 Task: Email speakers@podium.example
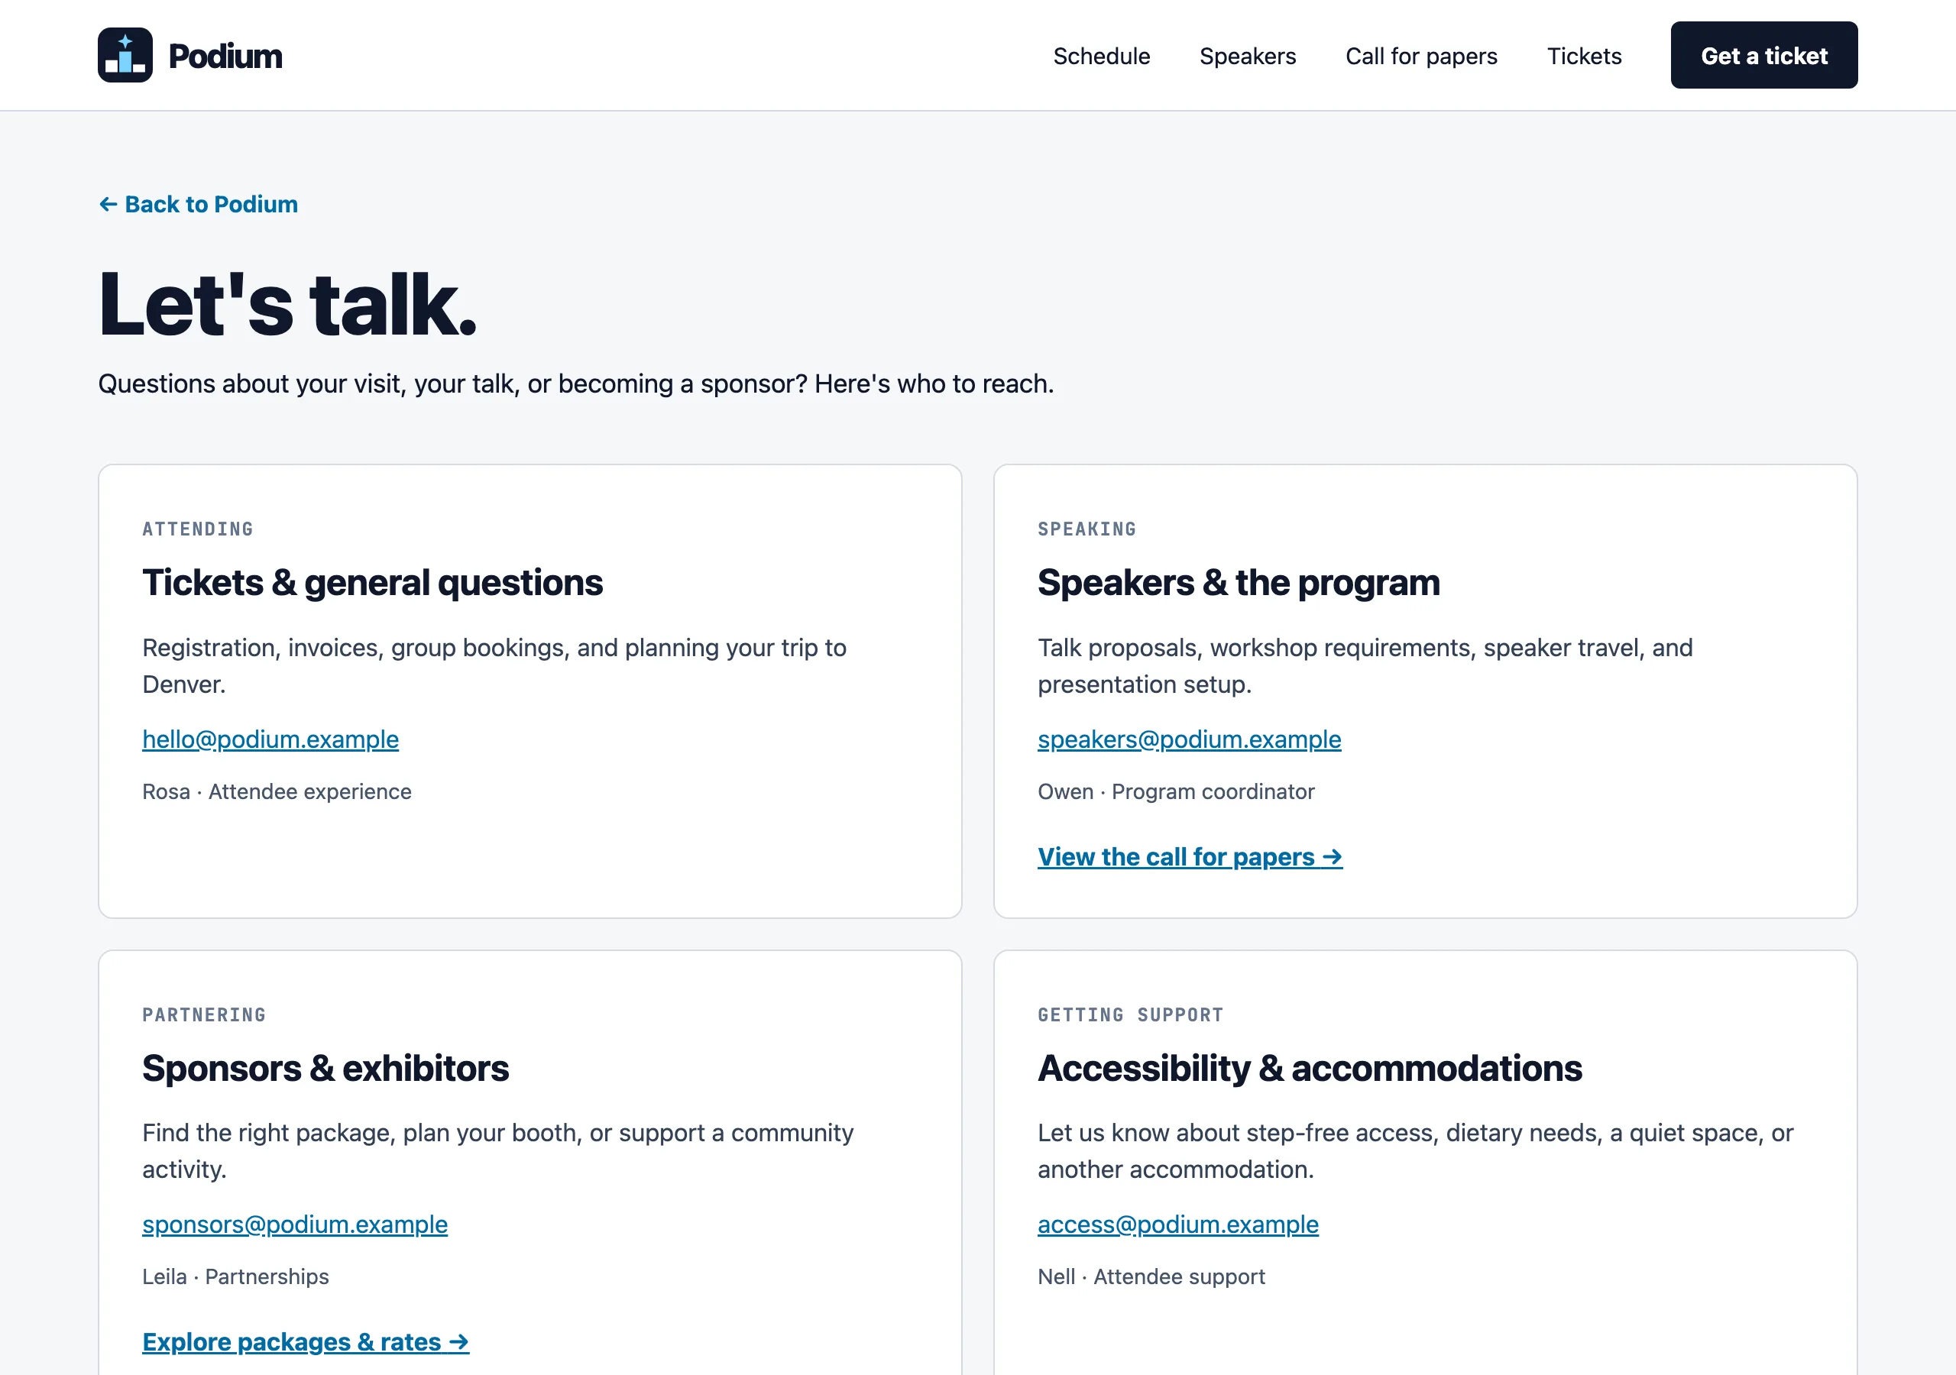tap(1188, 739)
